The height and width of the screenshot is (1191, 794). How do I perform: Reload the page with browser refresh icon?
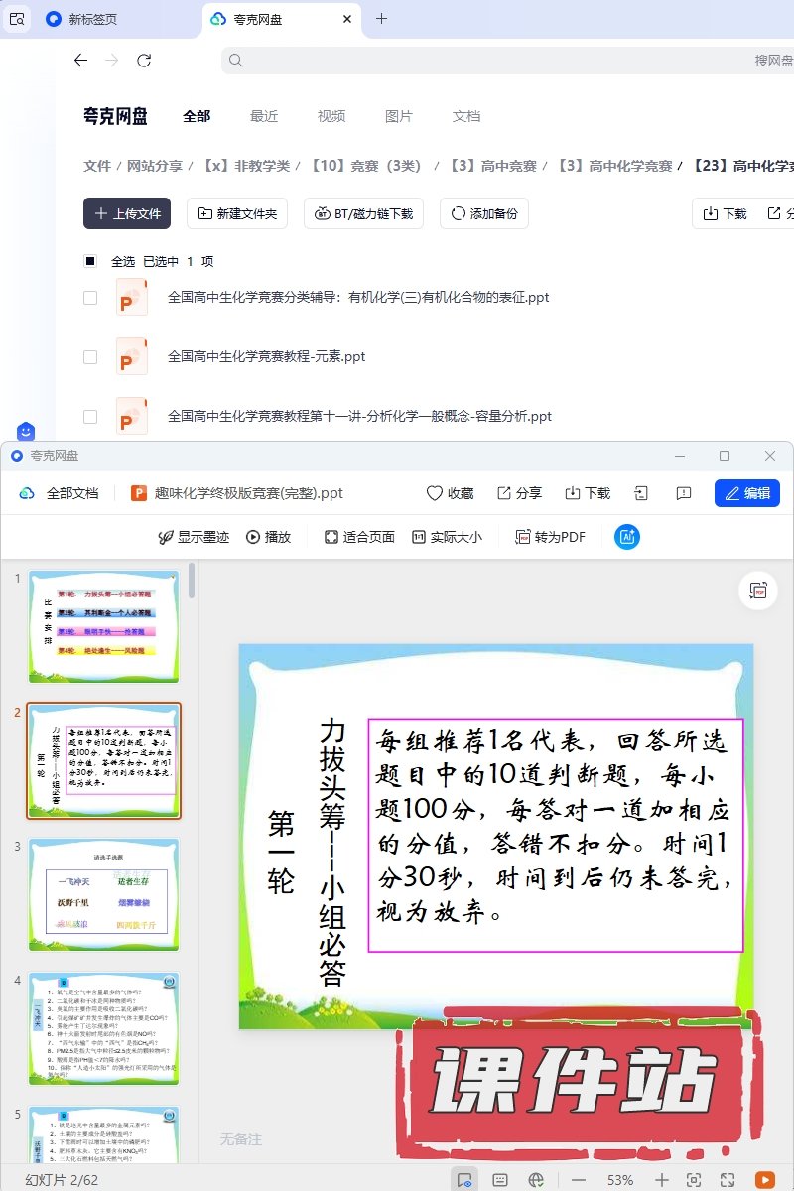[144, 61]
